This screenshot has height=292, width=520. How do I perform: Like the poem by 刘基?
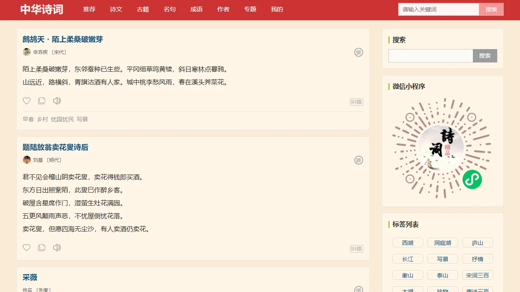pos(26,247)
